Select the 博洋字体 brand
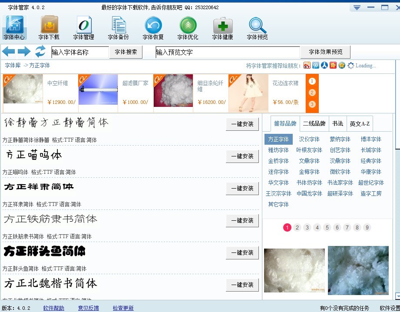 pyautogui.click(x=371, y=139)
